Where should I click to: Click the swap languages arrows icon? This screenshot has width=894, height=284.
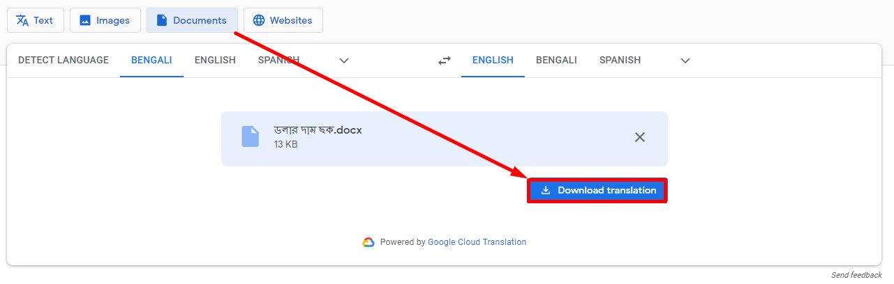[x=445, y=61]
